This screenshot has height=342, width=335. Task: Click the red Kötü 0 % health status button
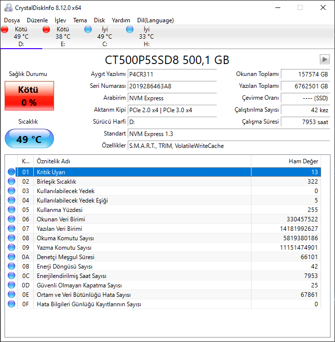point(29,96)
